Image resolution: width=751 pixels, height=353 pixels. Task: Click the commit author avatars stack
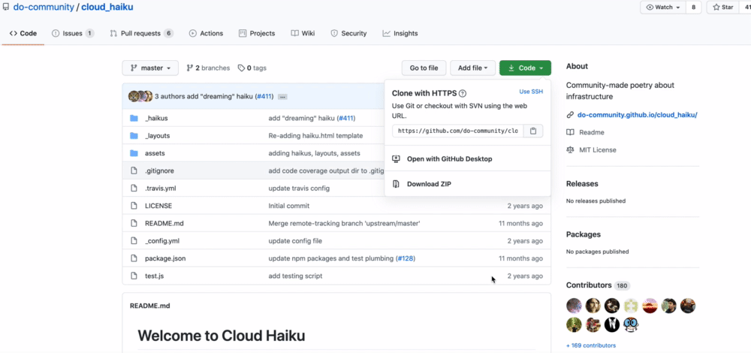click(140, 96)
